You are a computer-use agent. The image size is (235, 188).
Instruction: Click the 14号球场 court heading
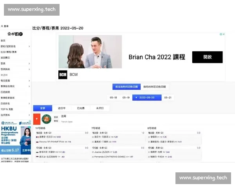point(40,128)
